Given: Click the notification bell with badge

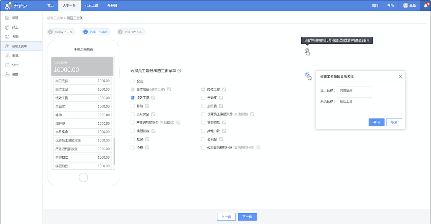Looking at the screenshot, I should [x=425, y=5].
